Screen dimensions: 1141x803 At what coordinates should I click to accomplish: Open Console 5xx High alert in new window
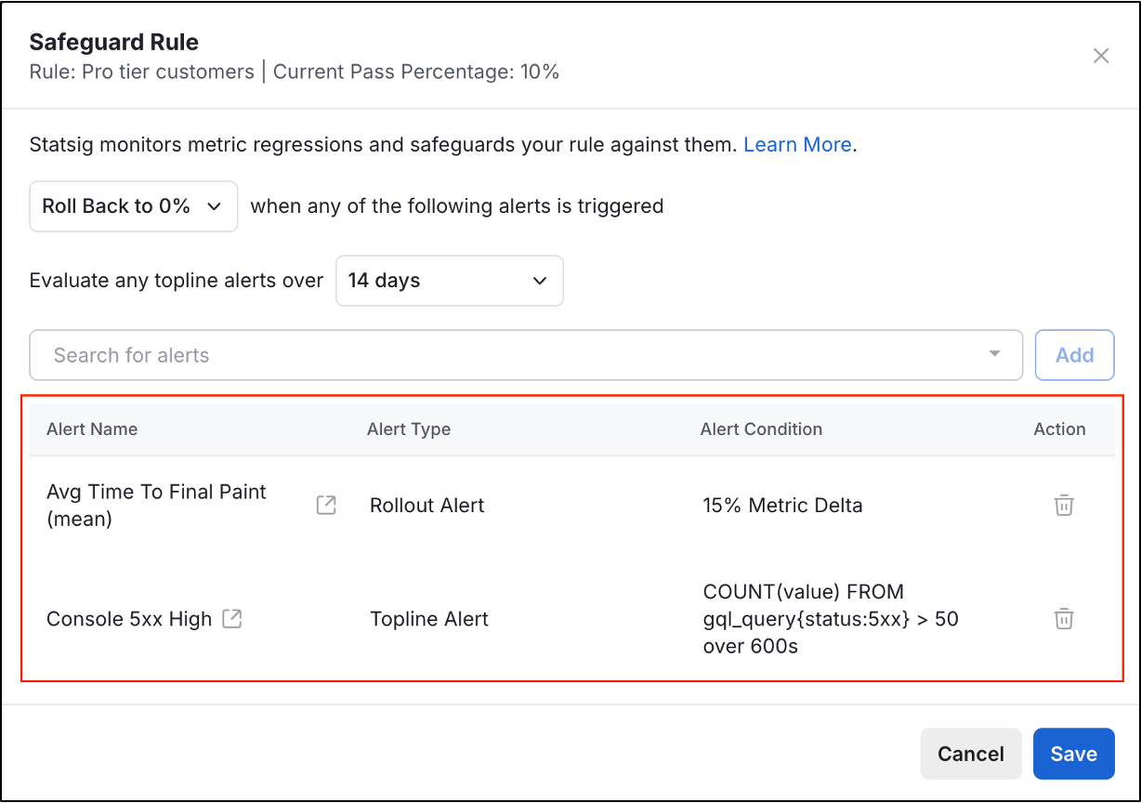coord(233,617)
